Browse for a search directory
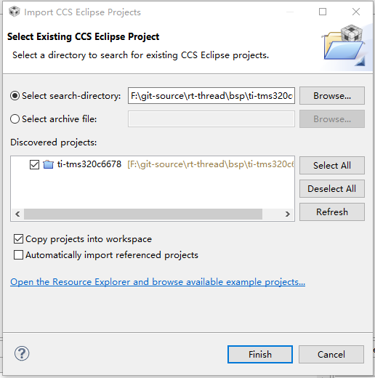The width and height of the screenshot is (375, 378). point(332,96)
